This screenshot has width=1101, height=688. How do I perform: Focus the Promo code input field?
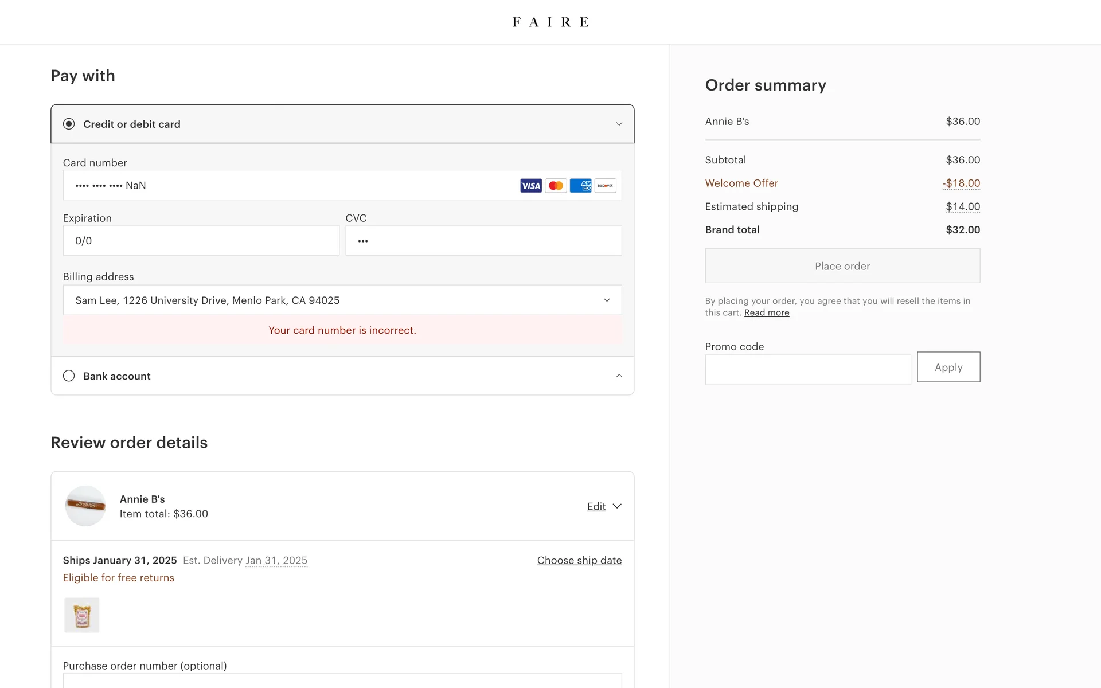tap(807, 370)
